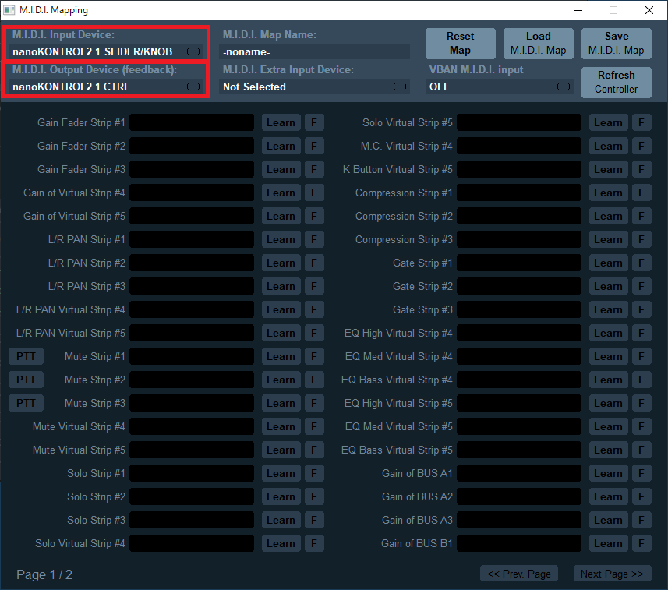Click Learn for EQ Med Virtual Strip #5
Screen dimensions: 668x590
(x=608, y=427)
